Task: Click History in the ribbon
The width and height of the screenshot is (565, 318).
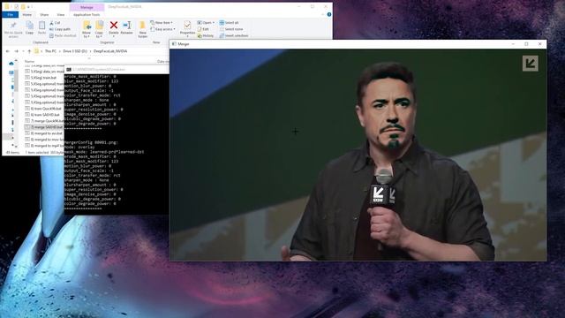Action: (x=206, y=35)
